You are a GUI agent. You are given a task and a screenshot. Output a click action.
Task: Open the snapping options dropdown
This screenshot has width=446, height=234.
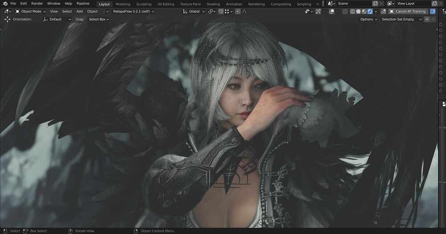coord(229,12)
